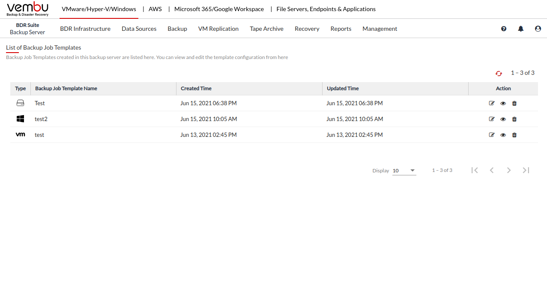Edit the Test template
Screen dimensions: 547x284
click(492, 103)
